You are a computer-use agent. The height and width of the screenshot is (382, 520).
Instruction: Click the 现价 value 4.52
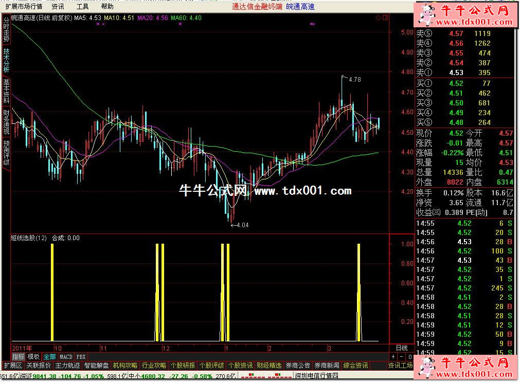(x=456, y=133)
